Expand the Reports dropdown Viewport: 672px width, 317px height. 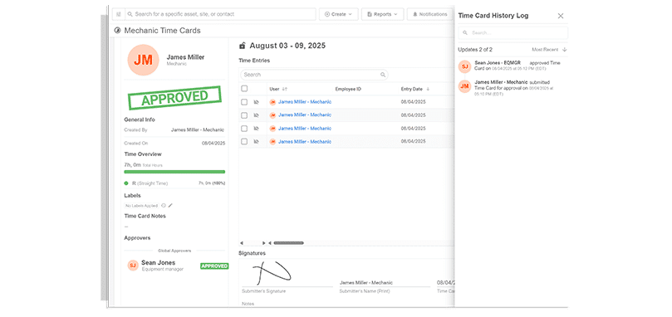382,14
